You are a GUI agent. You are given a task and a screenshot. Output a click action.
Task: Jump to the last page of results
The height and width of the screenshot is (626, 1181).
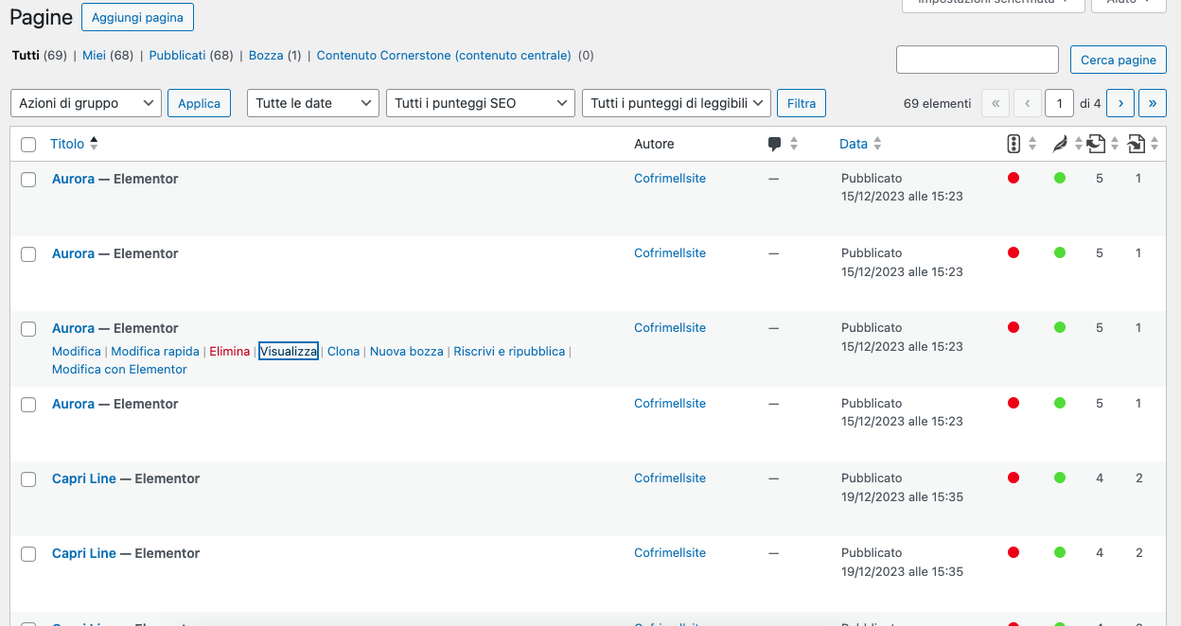point(1153,103)
